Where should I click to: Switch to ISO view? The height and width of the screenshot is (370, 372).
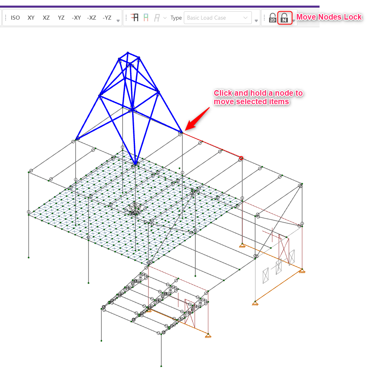pyautogui.click(x=15, y=18)
